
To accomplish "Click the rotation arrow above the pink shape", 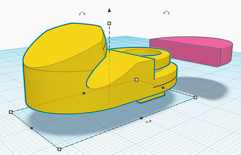I will 167,13.
